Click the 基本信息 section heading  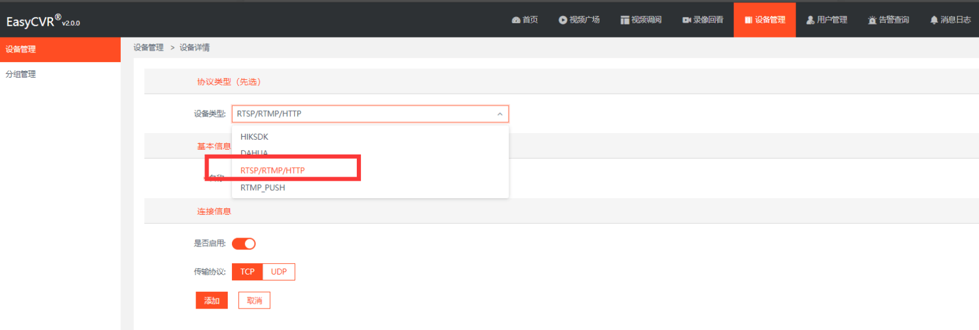point(214,146)
